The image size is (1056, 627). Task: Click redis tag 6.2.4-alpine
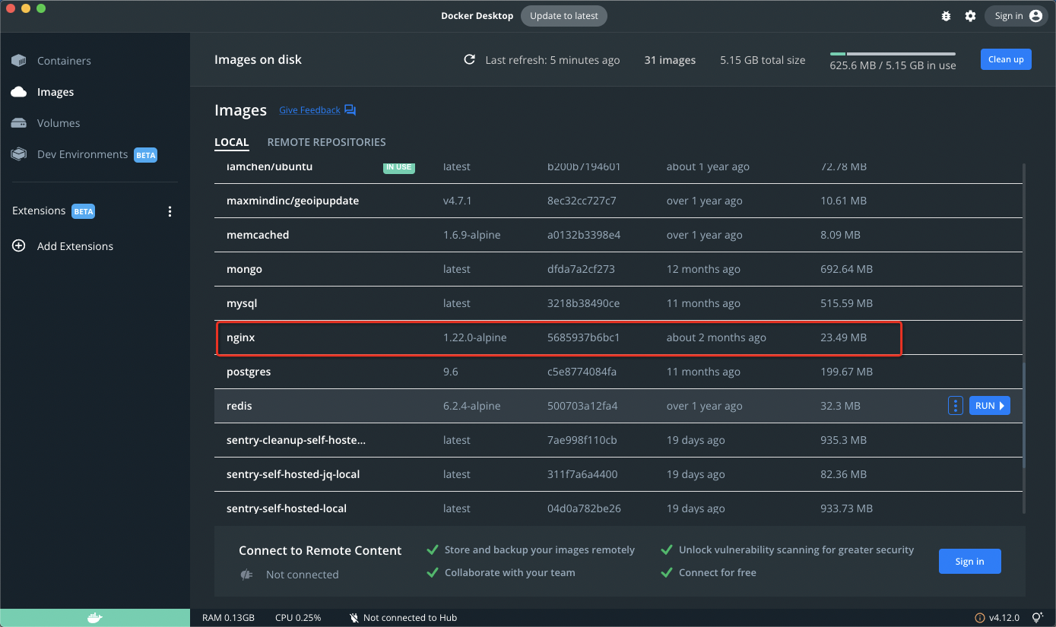tap(471, 406)
